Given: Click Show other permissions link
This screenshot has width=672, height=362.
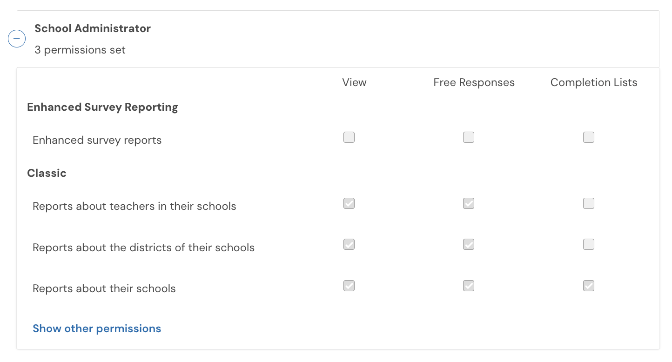Looking at the screenshot, I should tap(97, 328).
